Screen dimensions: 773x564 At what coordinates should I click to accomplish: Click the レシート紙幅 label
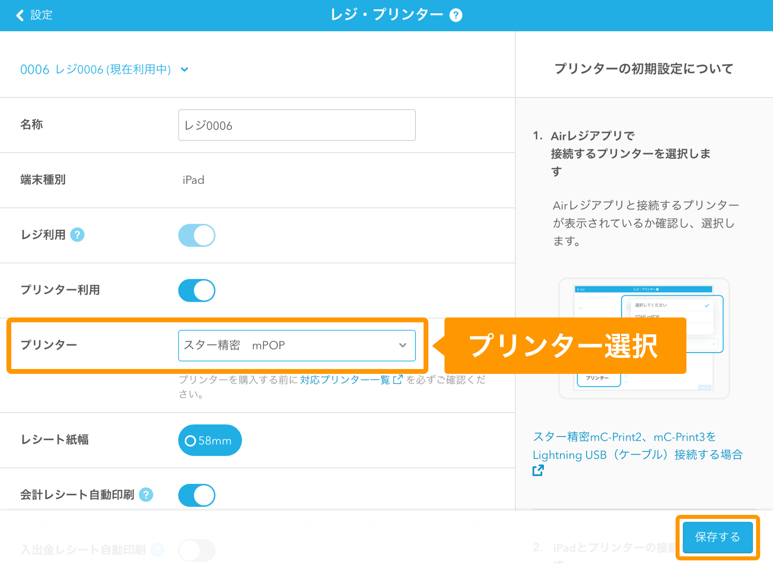coord(54,440)
